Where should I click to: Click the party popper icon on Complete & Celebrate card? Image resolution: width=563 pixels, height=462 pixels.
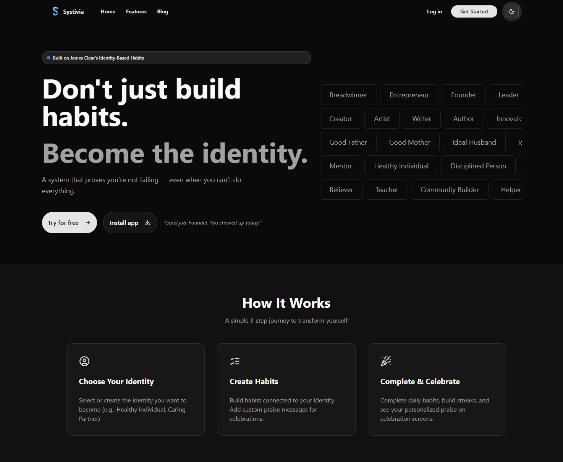(386, 361)
